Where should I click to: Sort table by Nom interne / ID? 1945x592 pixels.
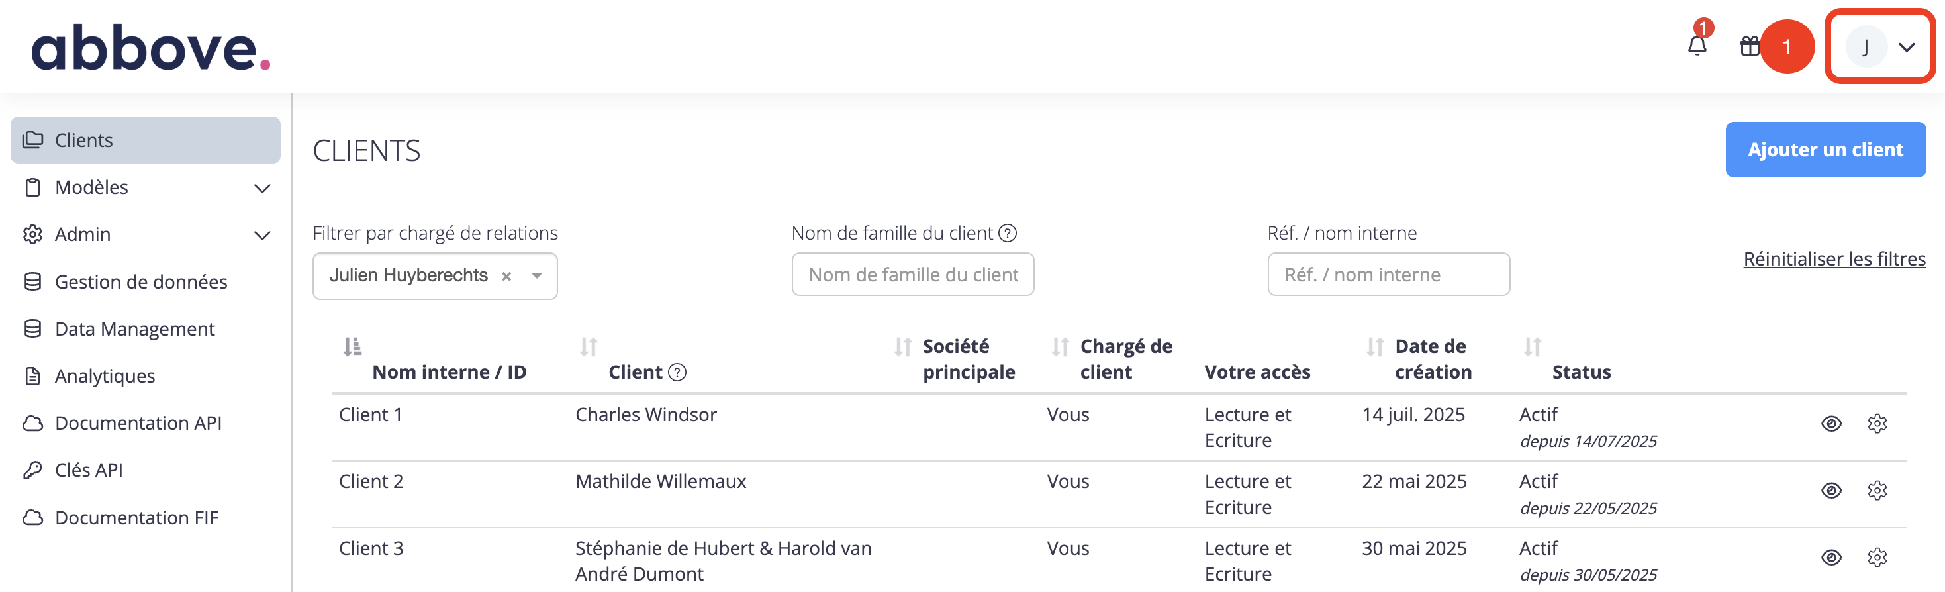pos(352,346)
